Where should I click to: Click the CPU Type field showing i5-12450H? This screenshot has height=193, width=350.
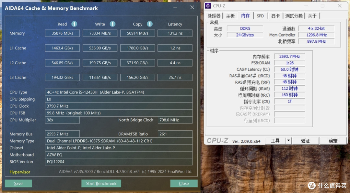[x=119, y=92]
